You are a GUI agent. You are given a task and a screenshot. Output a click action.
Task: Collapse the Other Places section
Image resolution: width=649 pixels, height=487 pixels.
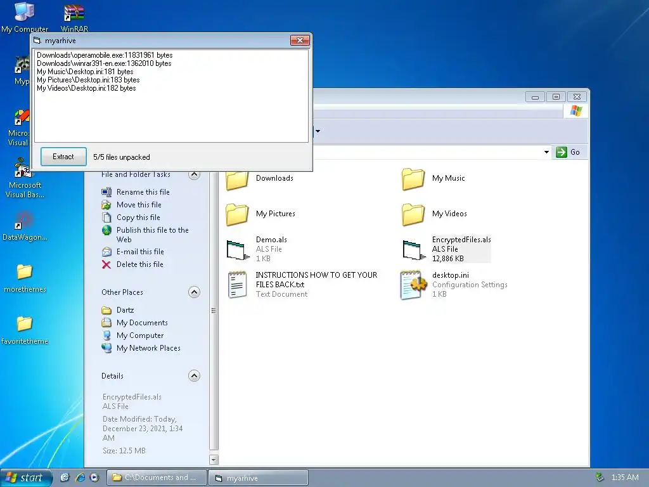click(194, 292)
